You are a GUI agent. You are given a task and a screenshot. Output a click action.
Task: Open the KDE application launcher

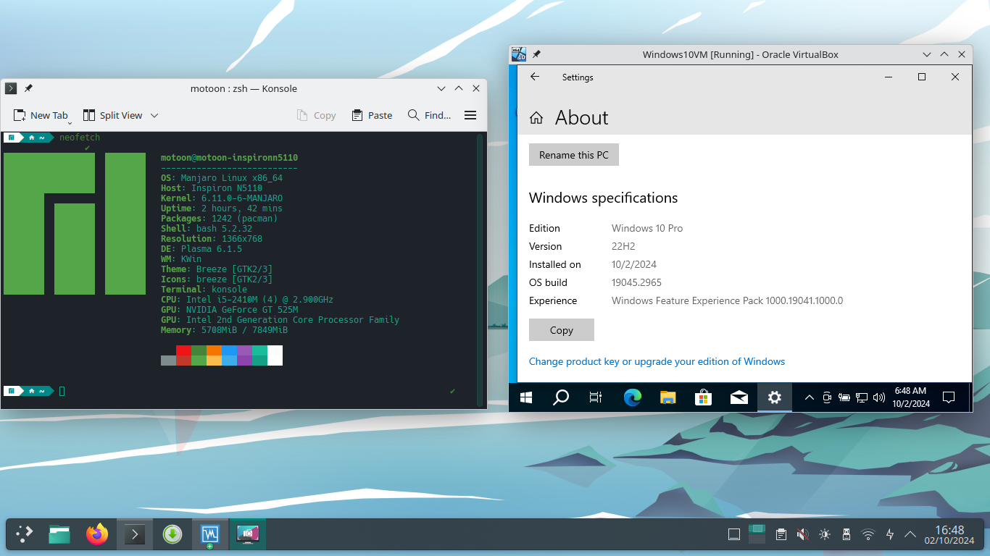pyautogui.click(x=25, y=534)
